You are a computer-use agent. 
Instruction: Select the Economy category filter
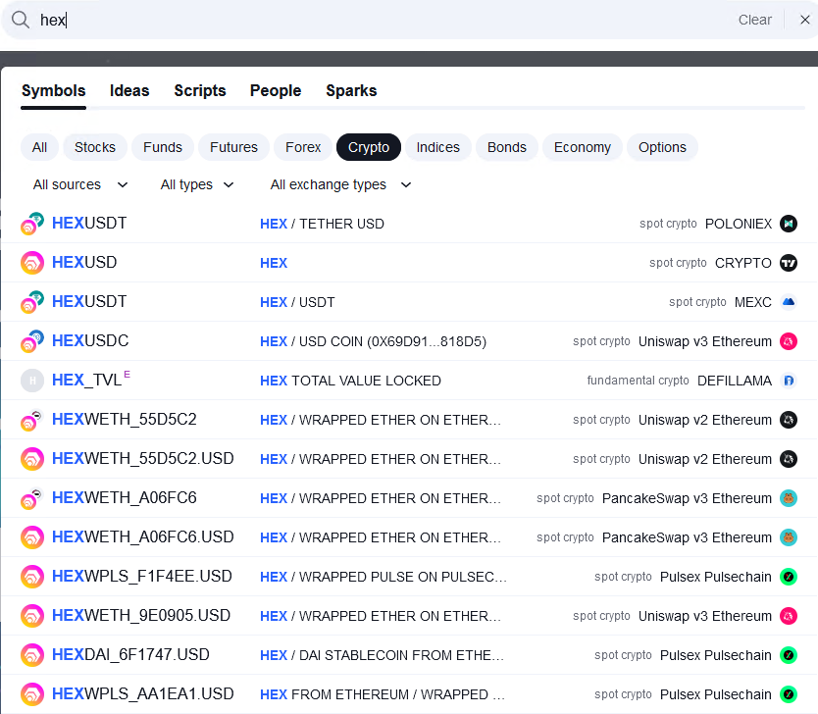tap(583, 147)
